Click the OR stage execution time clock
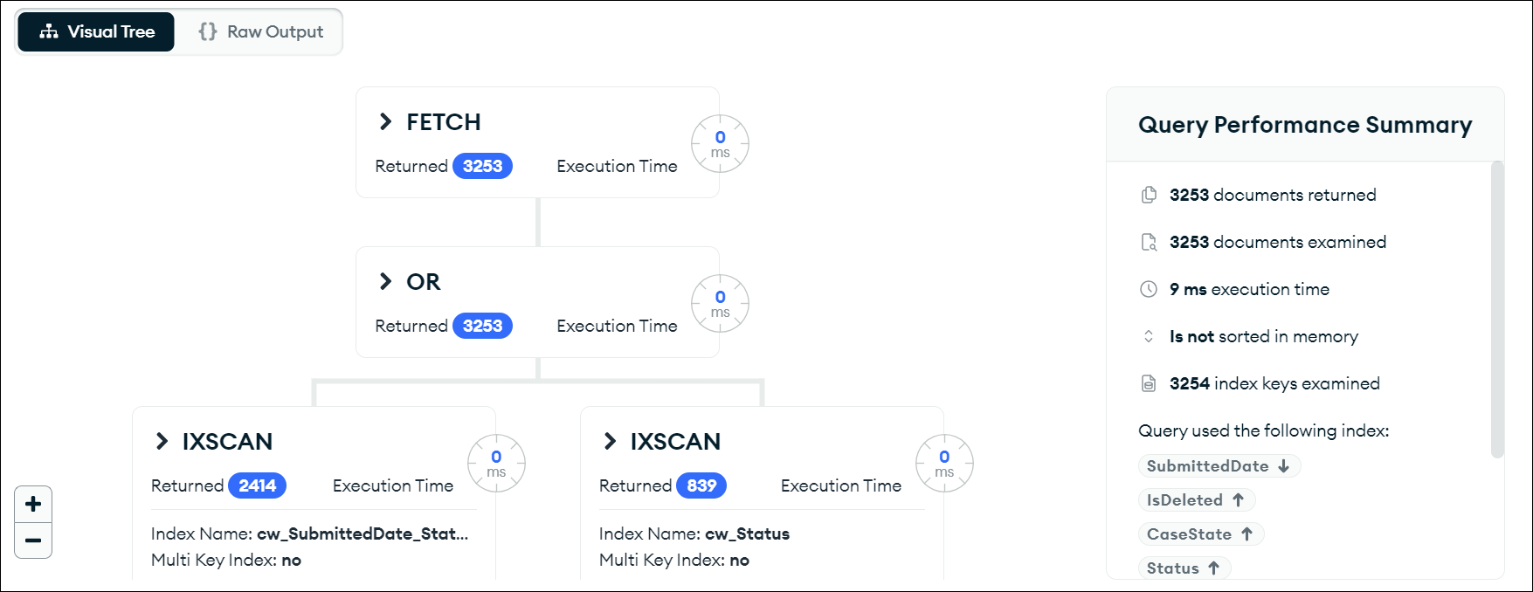 tap(720, 304)
